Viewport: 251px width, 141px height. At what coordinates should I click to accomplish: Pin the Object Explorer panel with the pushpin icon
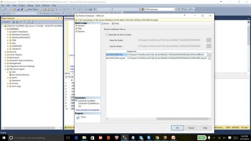pos(58,18)
